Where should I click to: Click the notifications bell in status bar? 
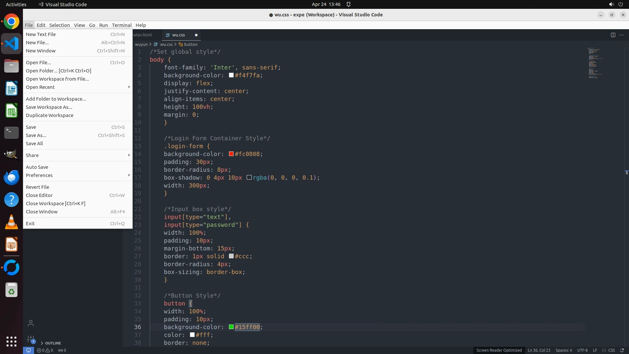pos(622,350)
